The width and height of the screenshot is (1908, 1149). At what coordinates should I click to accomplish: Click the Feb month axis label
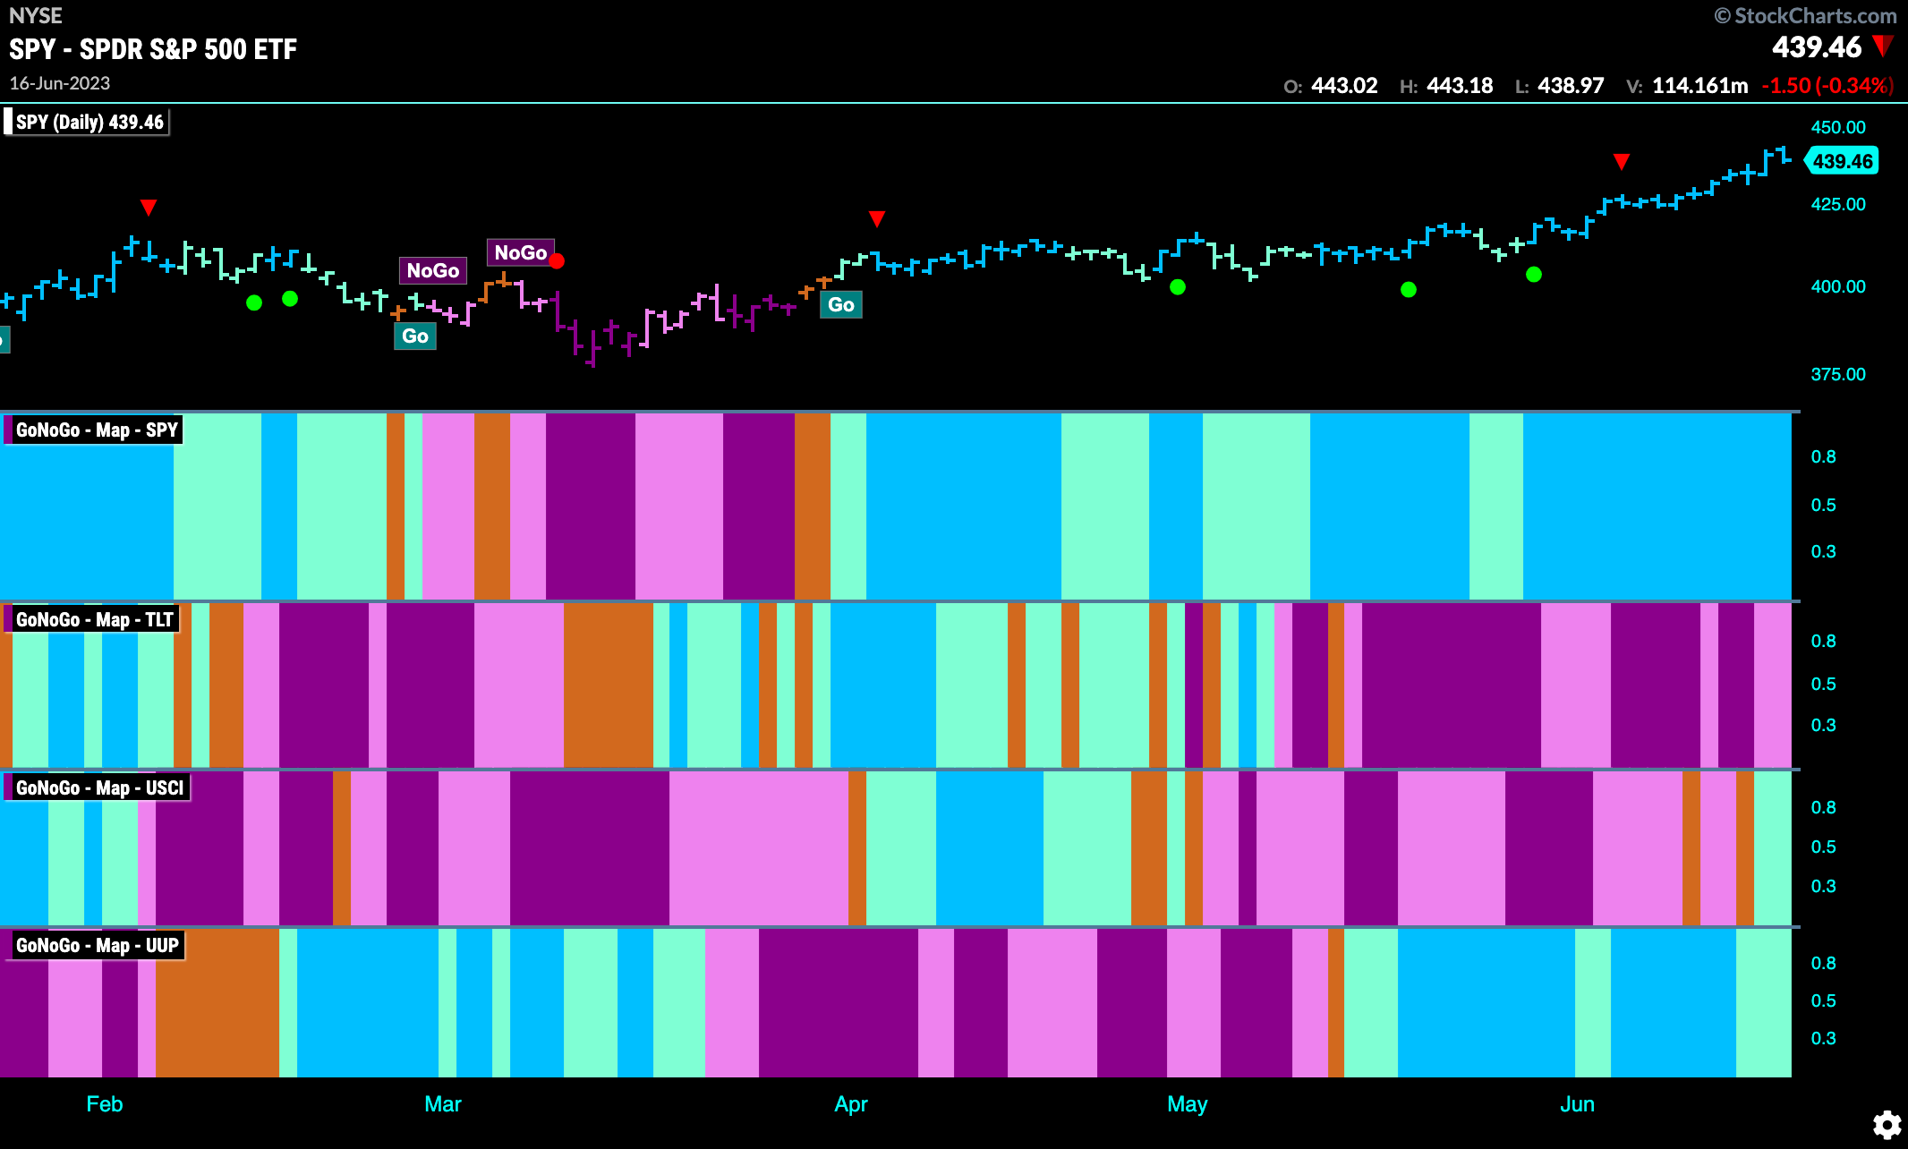click(105, 1104)
